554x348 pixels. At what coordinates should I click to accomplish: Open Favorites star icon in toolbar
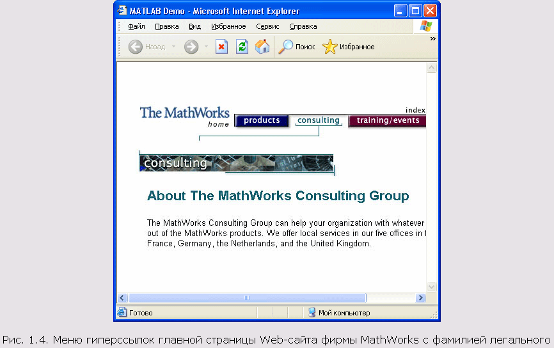[329, 47]
